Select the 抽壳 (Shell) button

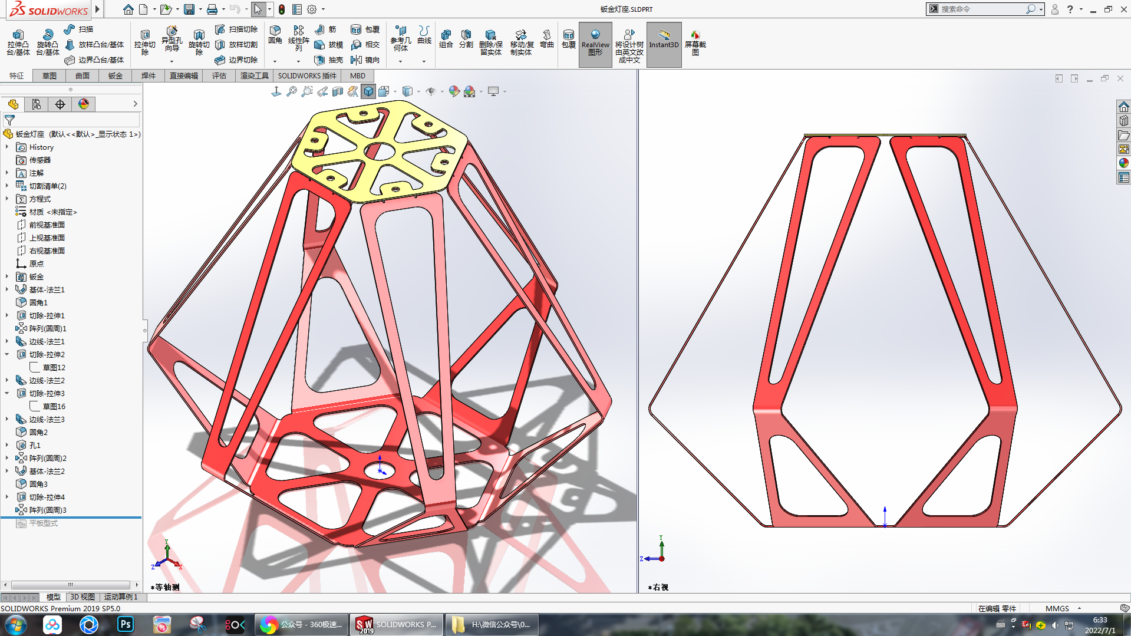329,60
